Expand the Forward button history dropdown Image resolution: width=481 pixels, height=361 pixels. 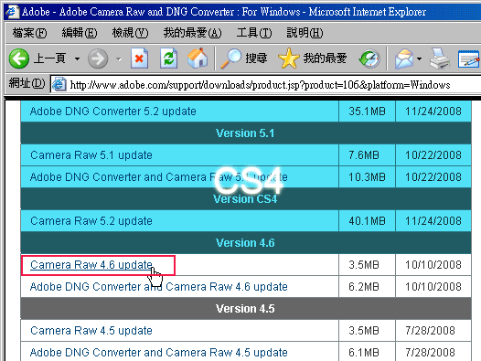point(119,58)
